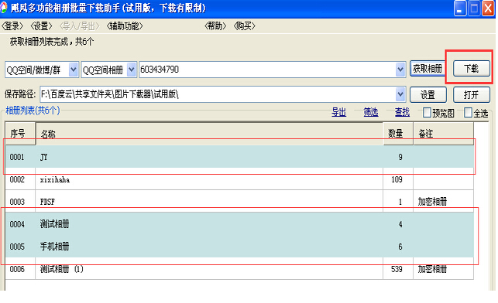The height and width of the screenshot is (303, 498).
Task: Click the 导出 export link
Action: [x=338, y=112]
